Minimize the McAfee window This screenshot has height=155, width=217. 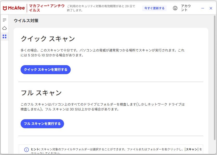203,8
